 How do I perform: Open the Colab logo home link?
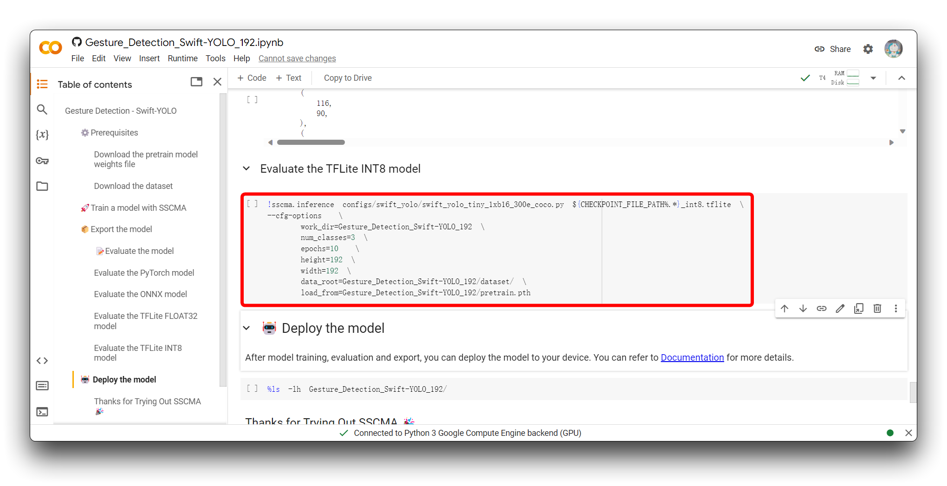click(51, 48)
